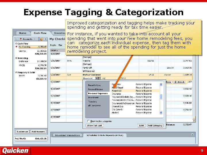Select Personal Expenses category group

tap(98, 94)
